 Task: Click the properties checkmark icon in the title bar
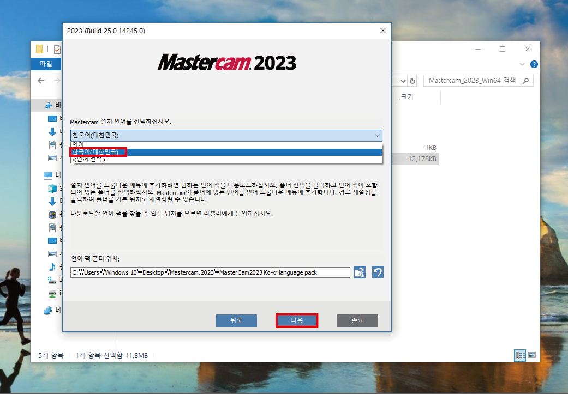(57, 49)
